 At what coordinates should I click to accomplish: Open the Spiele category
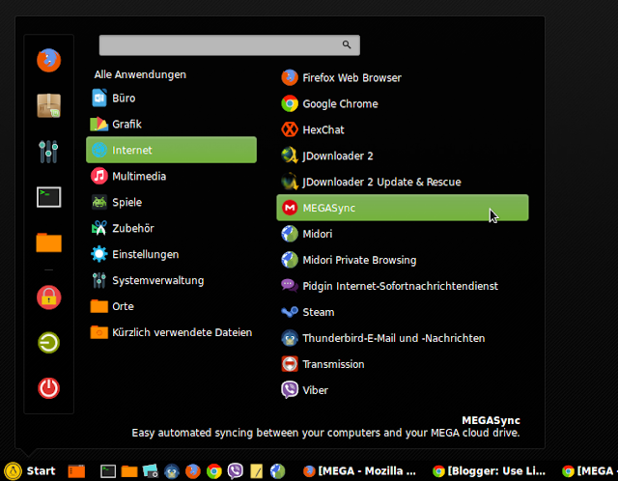coord(172,202)
